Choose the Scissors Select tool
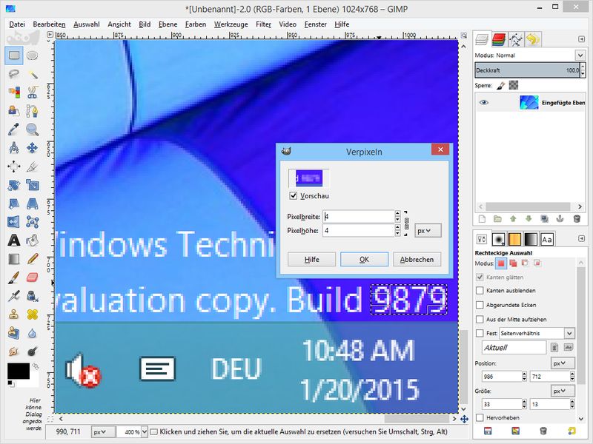593x444 pixels. (x=33, y=92)
